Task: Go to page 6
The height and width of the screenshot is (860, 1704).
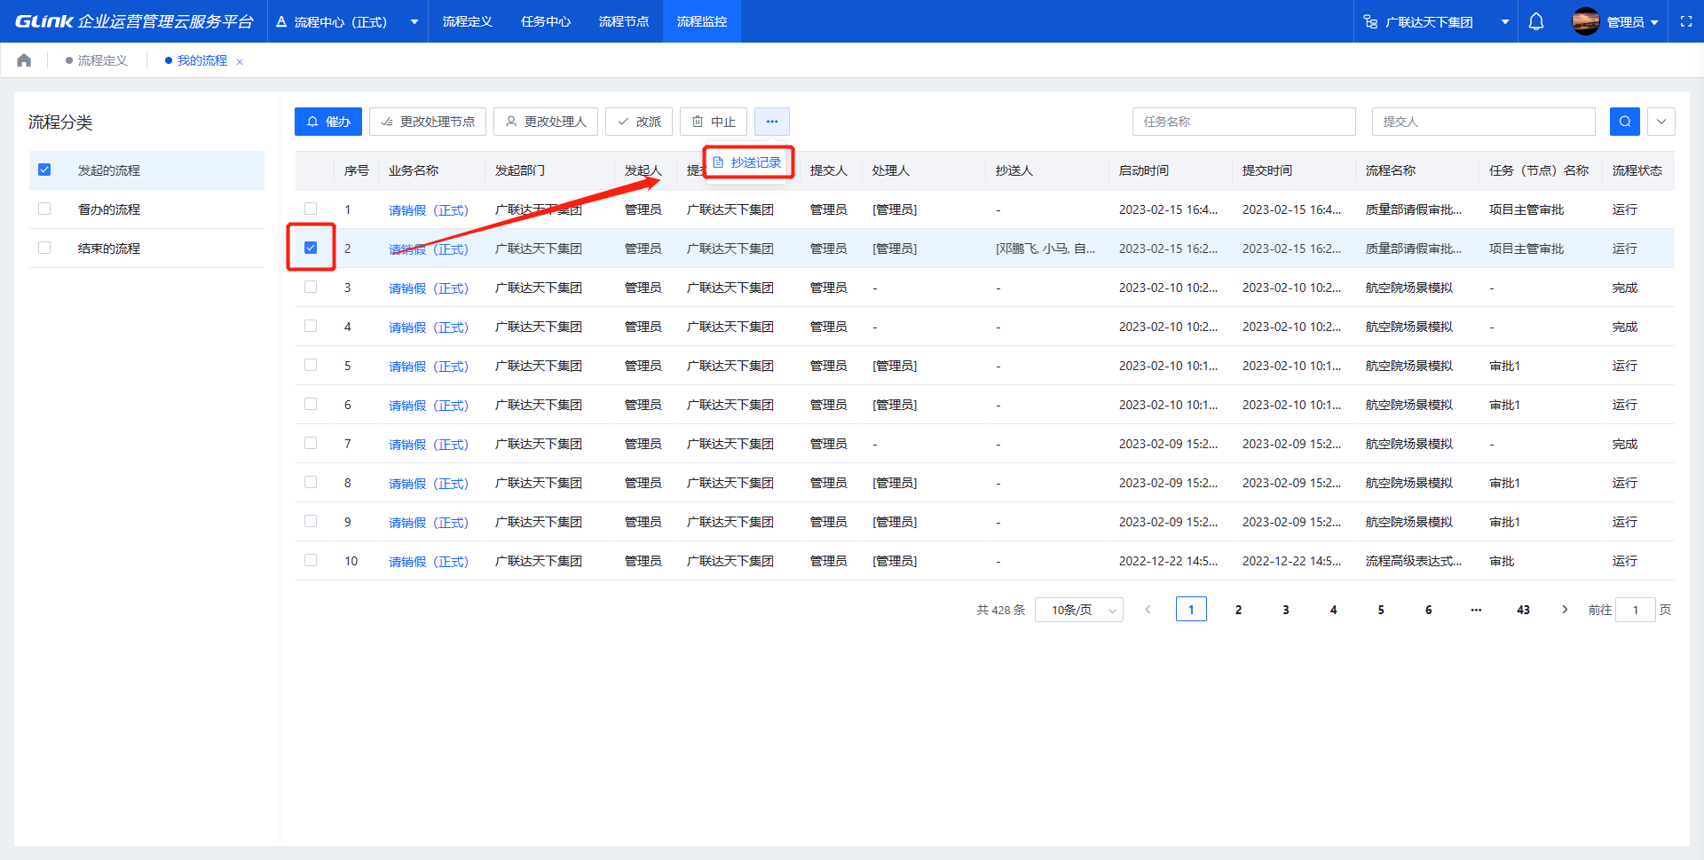Action: 1428,610
